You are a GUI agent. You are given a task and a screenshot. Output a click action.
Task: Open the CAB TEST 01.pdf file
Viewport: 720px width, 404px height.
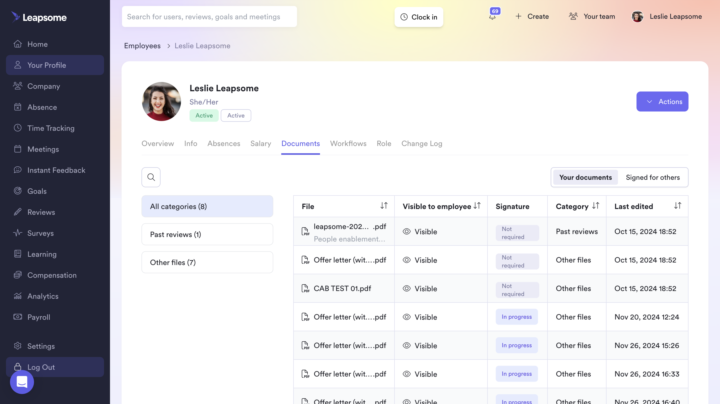tap(342, 288)
